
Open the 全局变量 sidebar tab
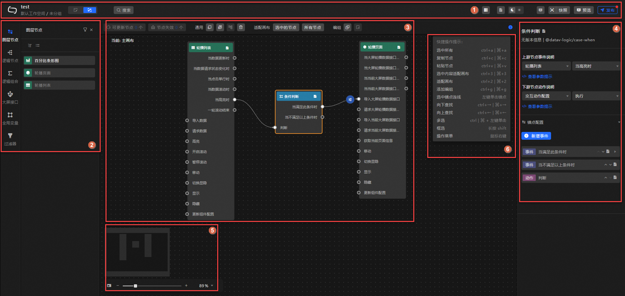(x=10, y=119)
